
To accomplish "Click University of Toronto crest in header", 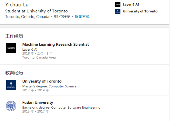I will pyautogui.click(x=118, y=11).
